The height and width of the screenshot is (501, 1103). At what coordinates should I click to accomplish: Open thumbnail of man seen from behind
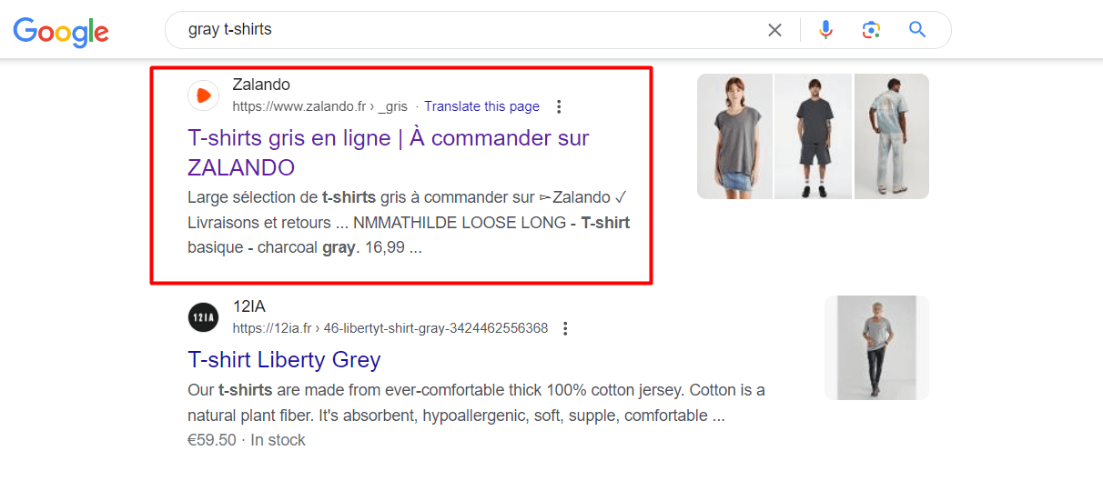click(891, 136)
